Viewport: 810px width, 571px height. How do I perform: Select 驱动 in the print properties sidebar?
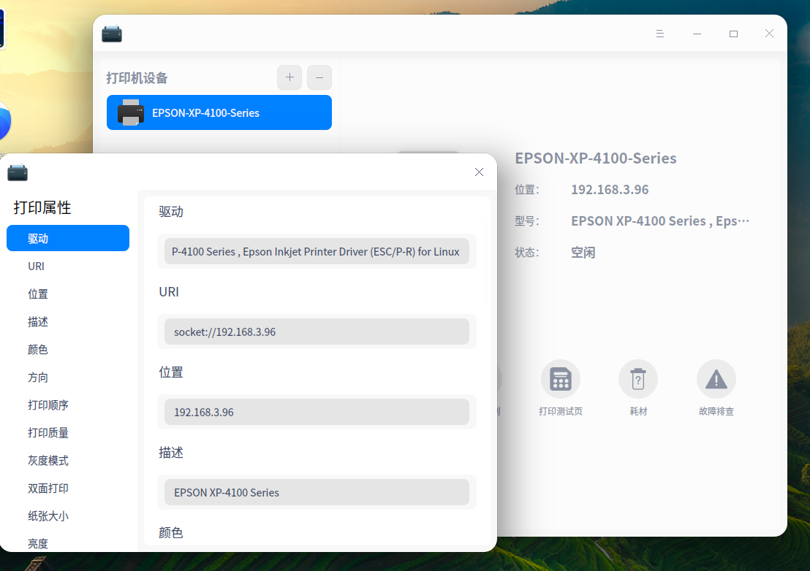(x=67, y=238)
